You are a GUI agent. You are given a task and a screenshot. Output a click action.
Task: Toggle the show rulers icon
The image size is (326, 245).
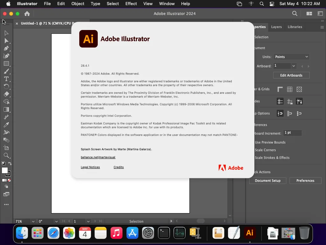280,89
